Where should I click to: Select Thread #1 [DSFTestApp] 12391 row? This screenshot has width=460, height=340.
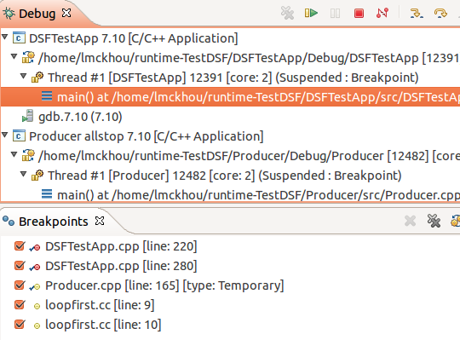[233, 78]
